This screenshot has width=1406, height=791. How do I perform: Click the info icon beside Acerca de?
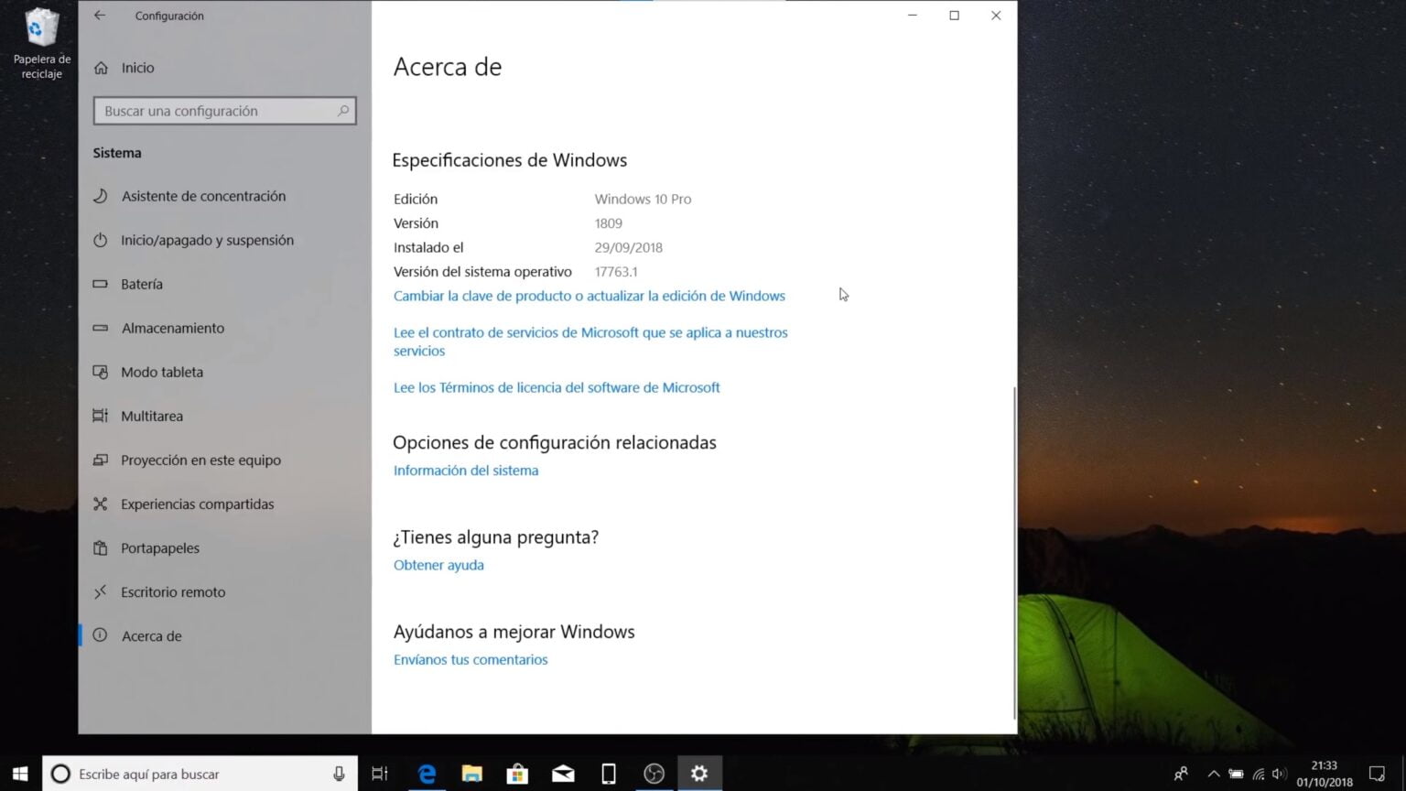pos(101,635)
